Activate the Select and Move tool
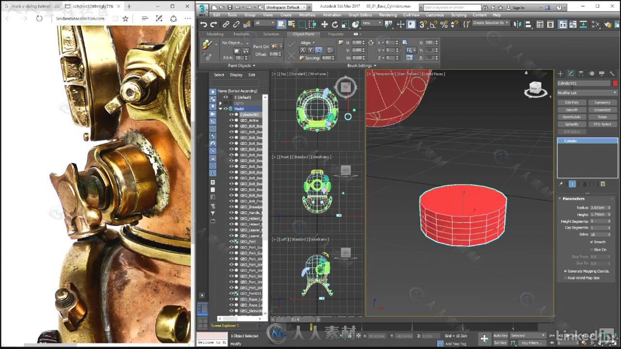 (325, 24)
